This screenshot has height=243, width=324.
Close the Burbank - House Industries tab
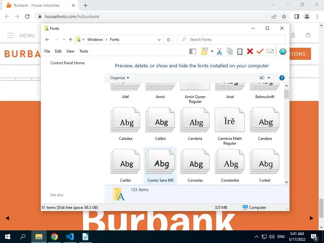[x=73, y=5]
